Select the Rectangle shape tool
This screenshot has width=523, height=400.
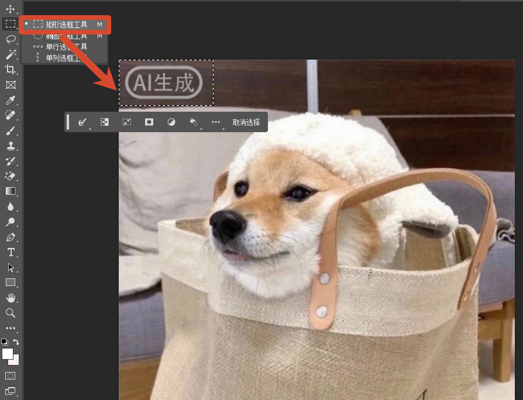tap(11, 282)
